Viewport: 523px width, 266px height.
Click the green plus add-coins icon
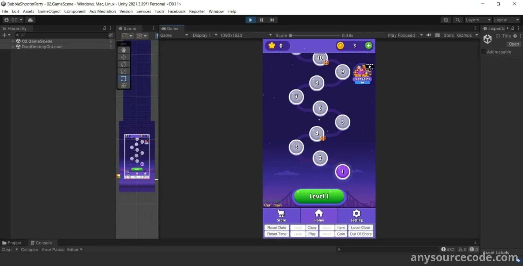tap(368, 46)
